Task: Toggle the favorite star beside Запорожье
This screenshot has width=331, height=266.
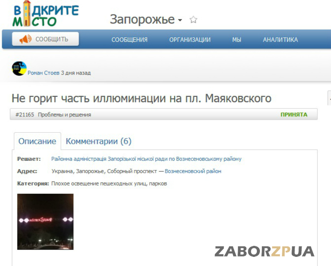Action: tap(193, 20)
